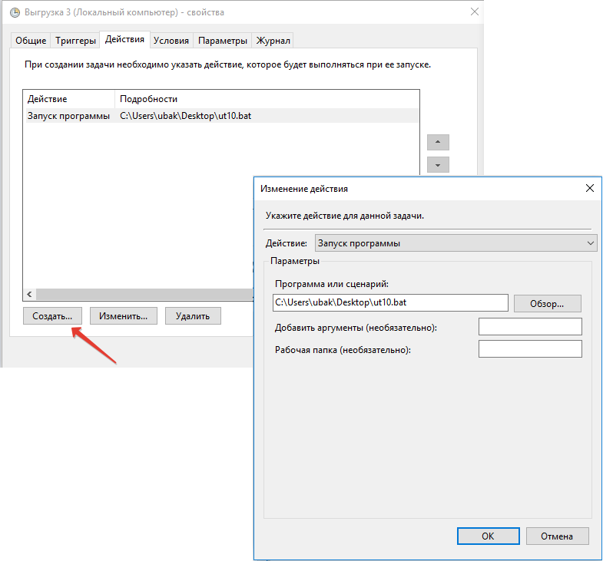Click the move action up arrow button
This screenshot has height=561, width=603.
coord(438,143)
